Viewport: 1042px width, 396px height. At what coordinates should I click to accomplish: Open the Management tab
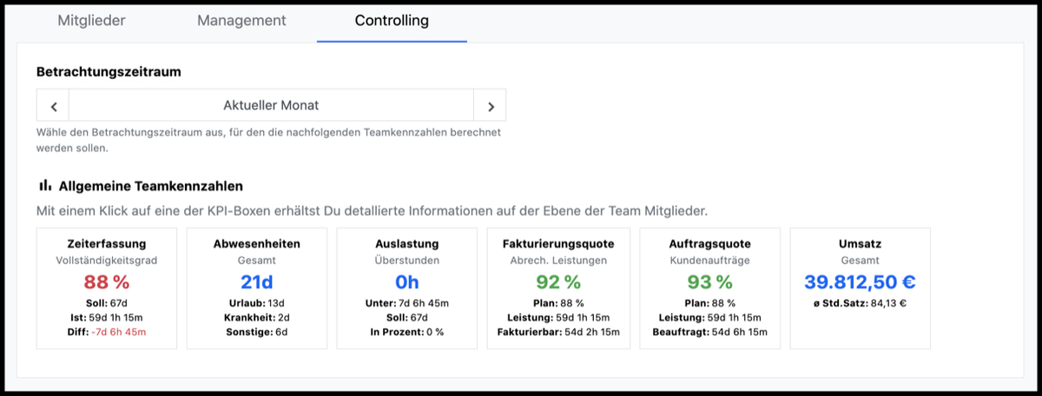point(241,20)
